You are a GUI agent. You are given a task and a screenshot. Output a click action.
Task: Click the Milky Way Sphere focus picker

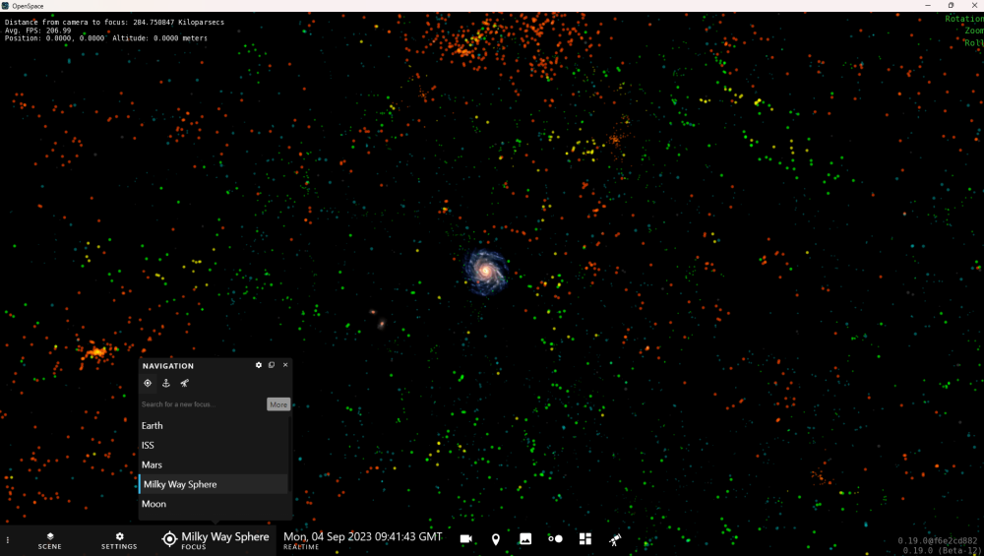[x=215, y=539]
